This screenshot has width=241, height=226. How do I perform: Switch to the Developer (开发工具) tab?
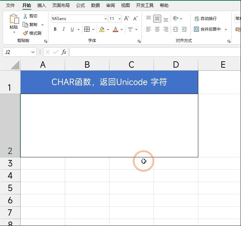click(x=145, y=6)
